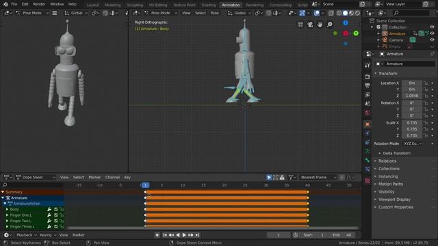Image resolution: width=438 pixels, height=246 pixels.
Task: Expand the Collections panel
Action: click(389, 169)
